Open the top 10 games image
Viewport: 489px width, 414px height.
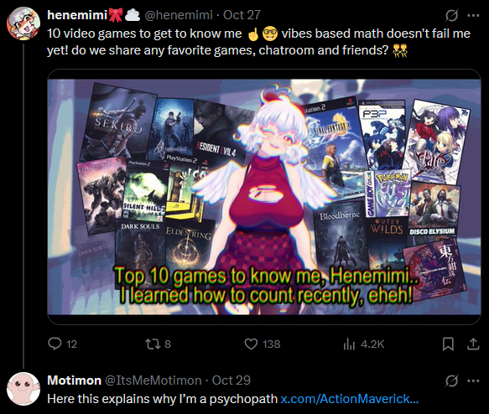tap(264, 197)
